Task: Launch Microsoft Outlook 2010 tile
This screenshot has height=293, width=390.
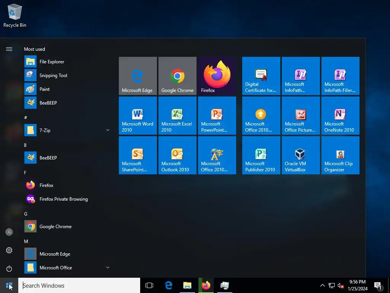Action: pos(177,155)
